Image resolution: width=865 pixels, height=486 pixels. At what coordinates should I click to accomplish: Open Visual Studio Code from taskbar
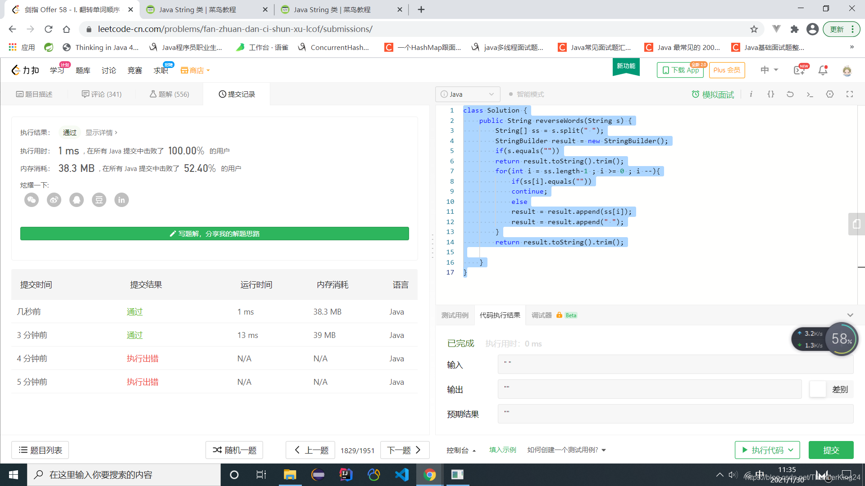pos(401,475)
